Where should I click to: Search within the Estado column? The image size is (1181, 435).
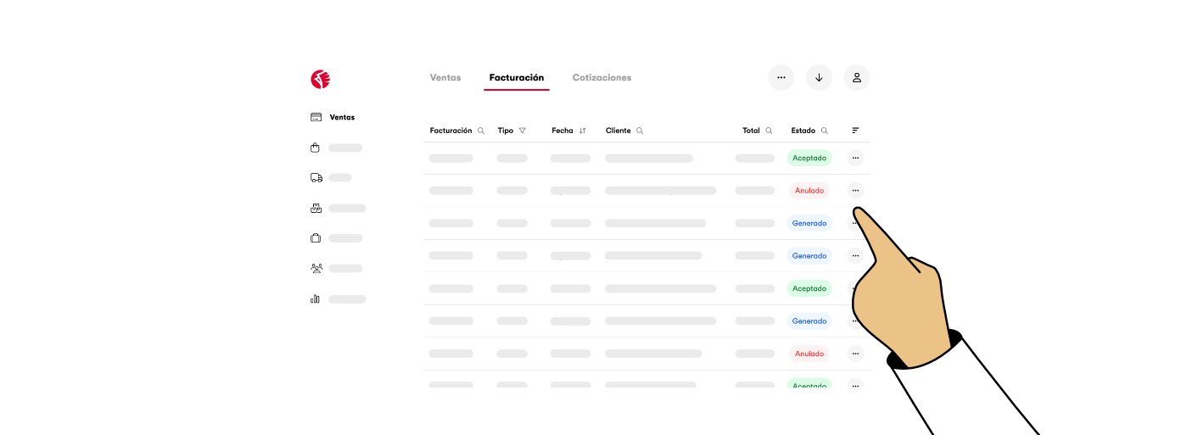824,131
